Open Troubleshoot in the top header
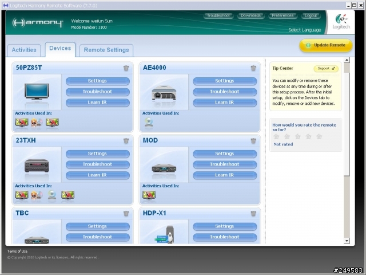The height and width of the screenshot is (275, 366). coord(218,15)
